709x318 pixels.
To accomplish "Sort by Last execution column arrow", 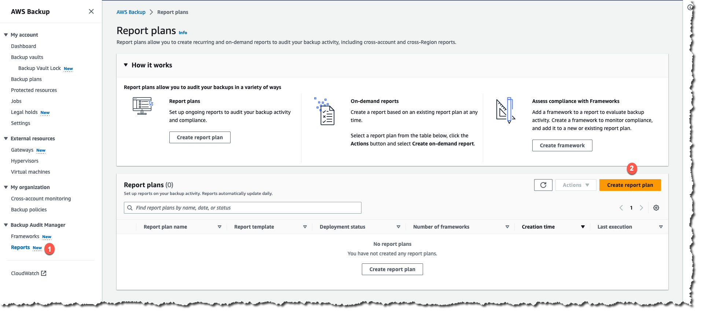I will [661, 227].
